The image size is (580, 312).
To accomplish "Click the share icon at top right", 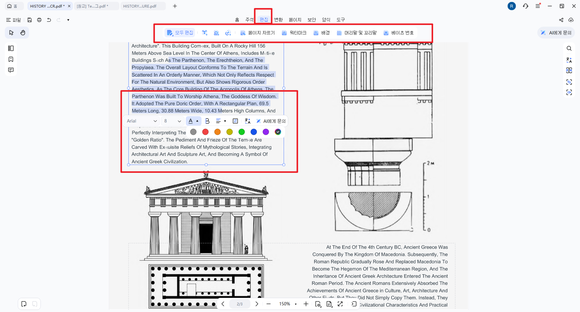I will [x=561, y=20].
